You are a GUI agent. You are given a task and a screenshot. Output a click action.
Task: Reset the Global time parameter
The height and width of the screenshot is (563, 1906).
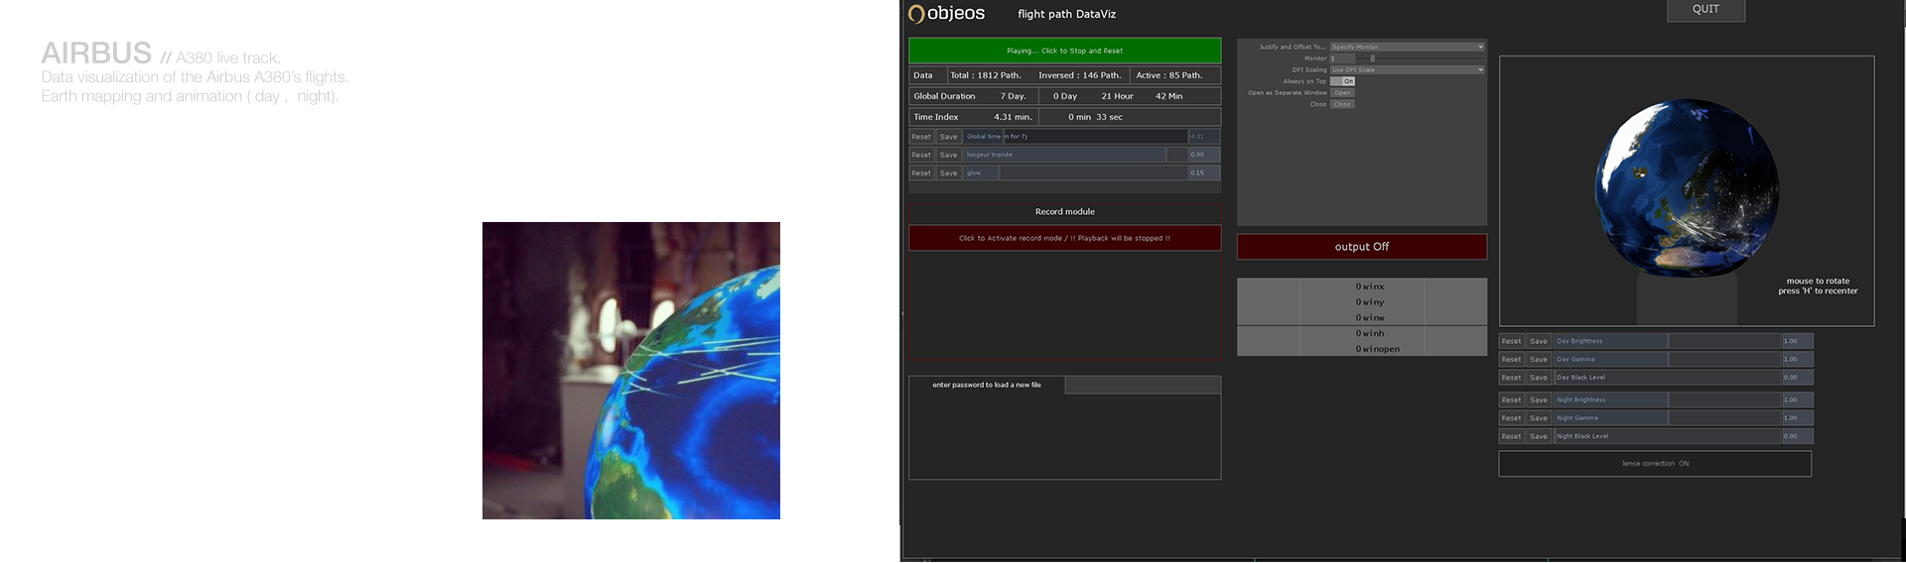click(921, 137)
